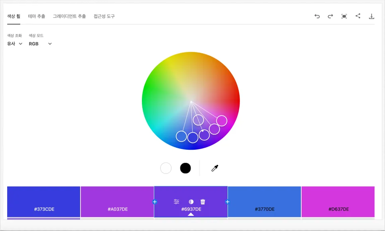
Task: Click the light-blue handle nearest wheel center
Action: [198, 120]
